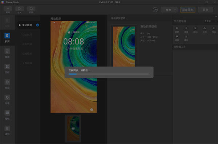The width and height of the screenshot is (218, 144).
Task: Click the lock icon beside 上滑解锁
Action: click(x=69, y=32)
